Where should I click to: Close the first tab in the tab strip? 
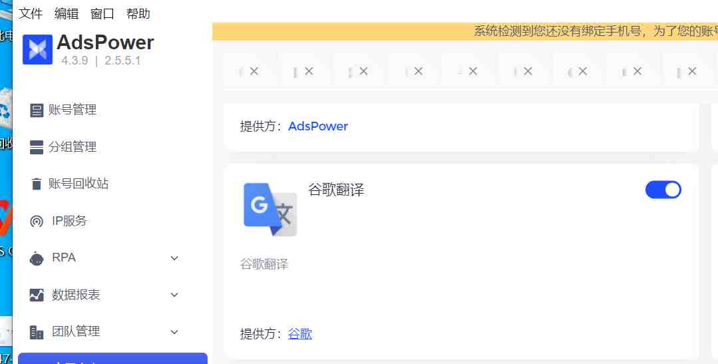(x=254, y=71)
